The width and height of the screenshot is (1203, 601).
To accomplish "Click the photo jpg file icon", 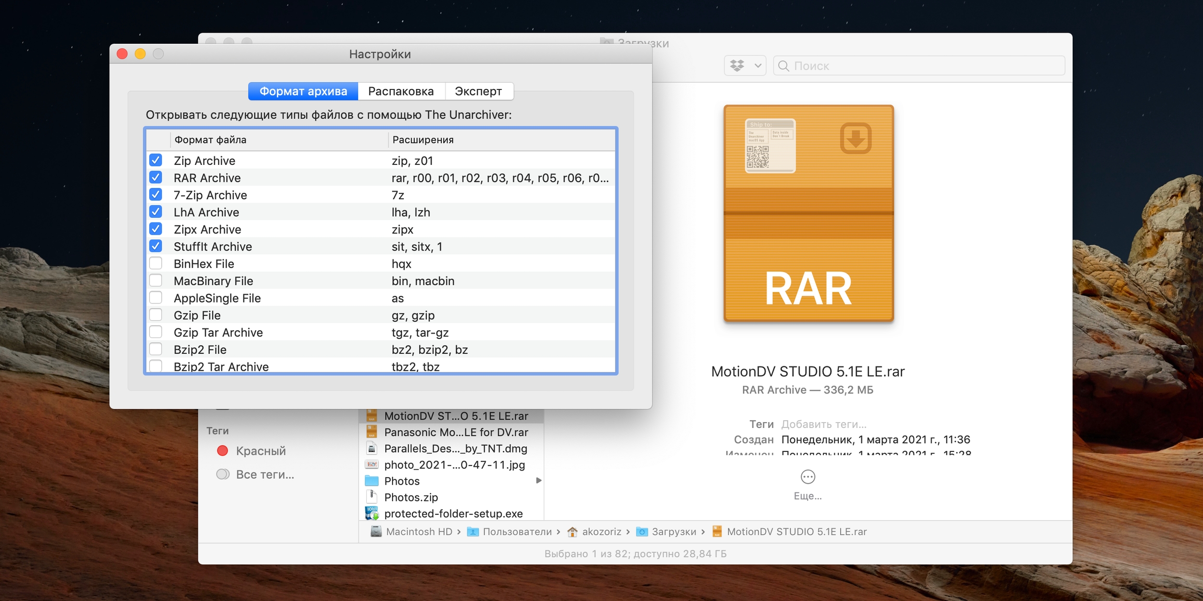I will pyautogui.click(x=371, y=464).
